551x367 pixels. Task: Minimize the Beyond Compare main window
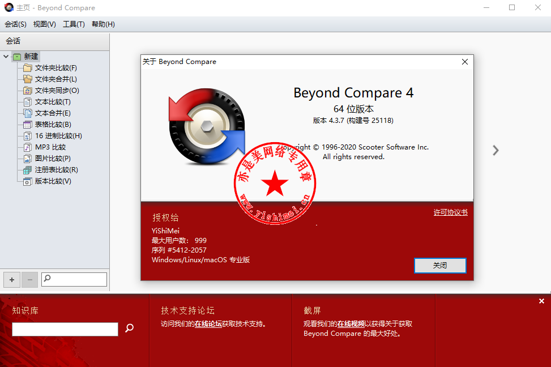(x=486, y=7)
